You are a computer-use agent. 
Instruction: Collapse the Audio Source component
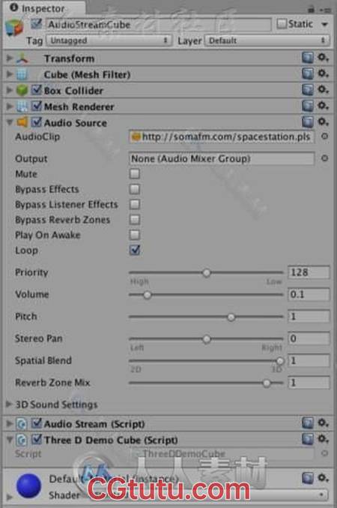pos(10,122)
